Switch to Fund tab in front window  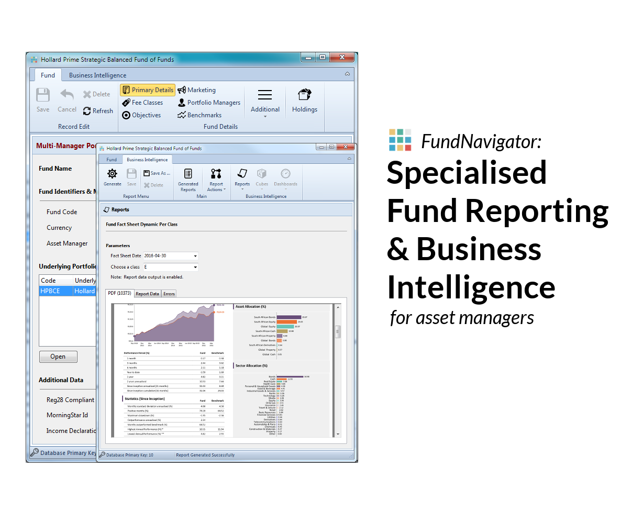point(112,160)
